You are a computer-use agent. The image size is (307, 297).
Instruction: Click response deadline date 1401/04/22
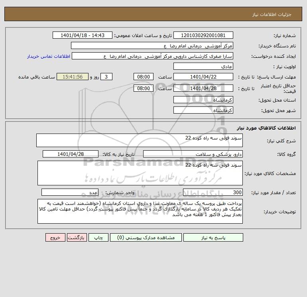pyautogui.click(x=203, y=77)
